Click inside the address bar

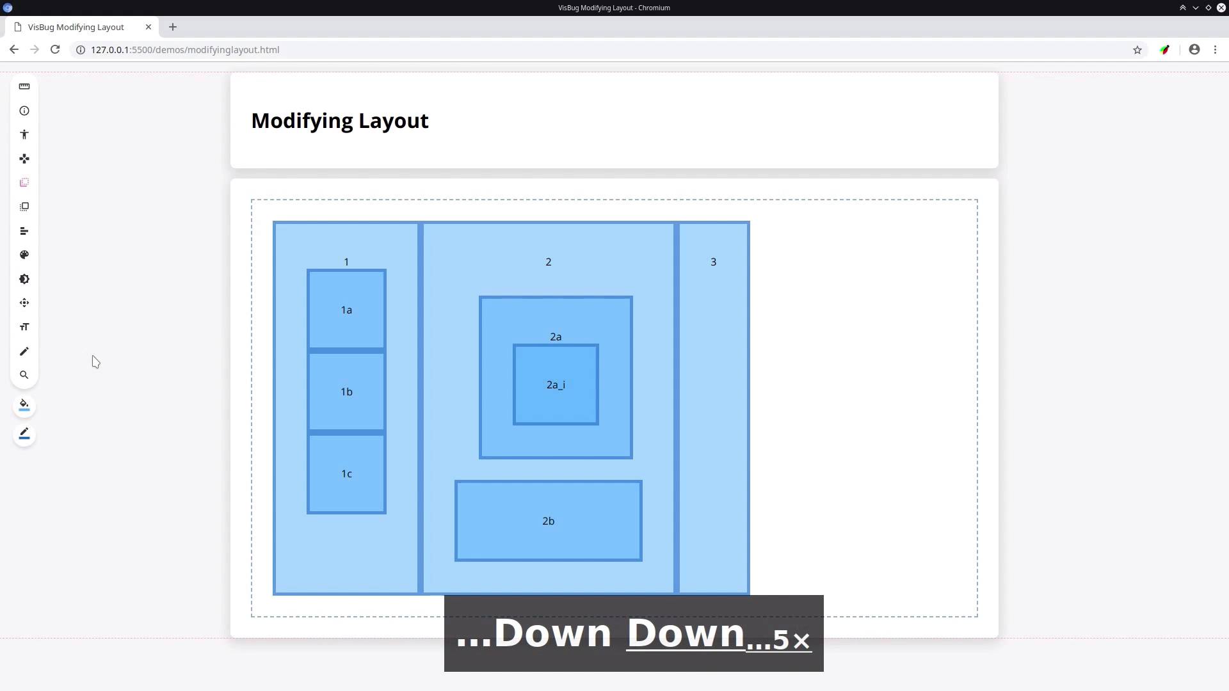(320, 49)
